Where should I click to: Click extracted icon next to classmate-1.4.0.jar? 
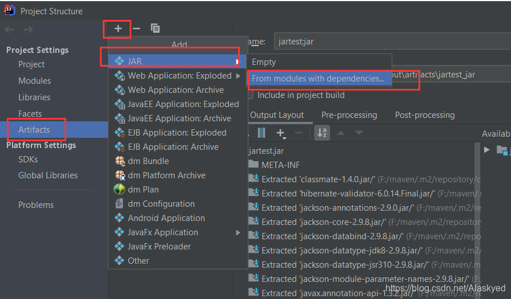(254, 178)
